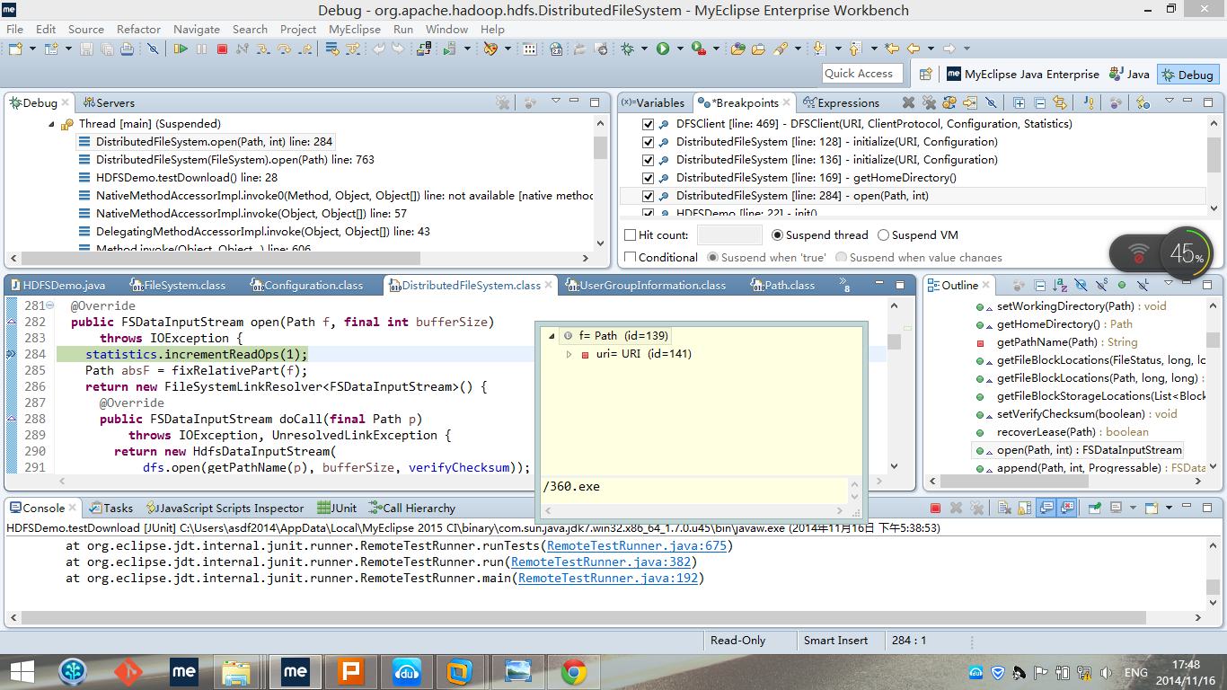Open Chrome from the Windows taskbar

(574, 671)
